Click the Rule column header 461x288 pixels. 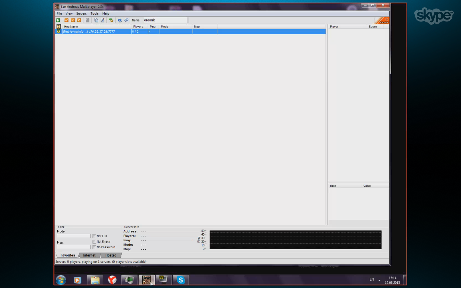(x=345, y=186)
